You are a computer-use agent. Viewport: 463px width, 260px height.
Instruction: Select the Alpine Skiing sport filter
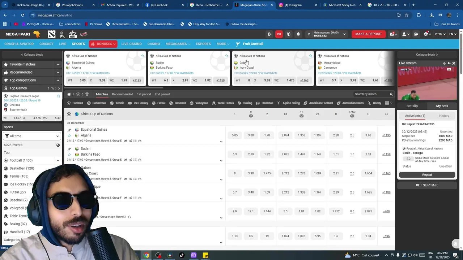click(x=288, y=103)
